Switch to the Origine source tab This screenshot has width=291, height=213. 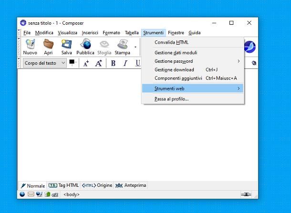click(x=97, y=185)
